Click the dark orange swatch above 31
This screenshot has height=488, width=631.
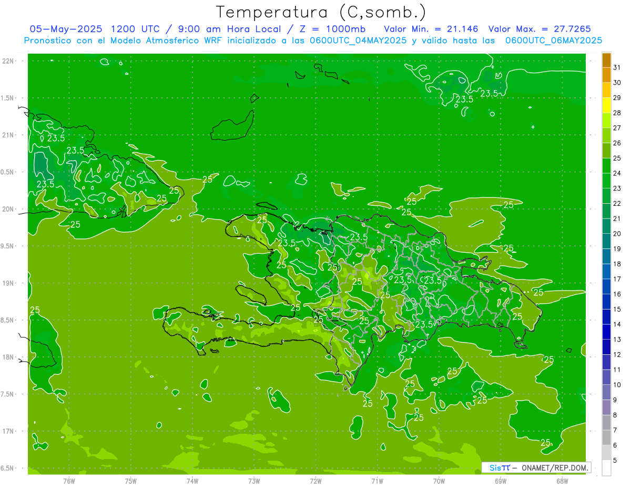tap(606, 61)
